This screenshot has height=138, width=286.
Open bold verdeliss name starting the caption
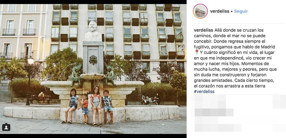pos(203,30)
